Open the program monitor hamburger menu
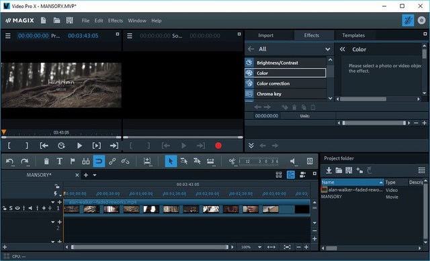Viewport: 430px width, 261px height. pyautogui.click(x=8, y=36)
